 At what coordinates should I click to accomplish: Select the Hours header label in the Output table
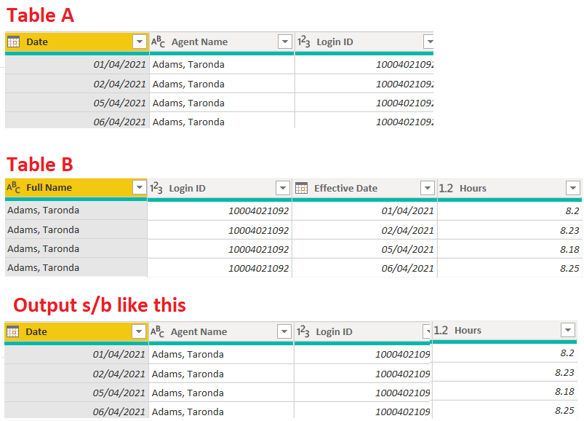(x=468, y=331)
